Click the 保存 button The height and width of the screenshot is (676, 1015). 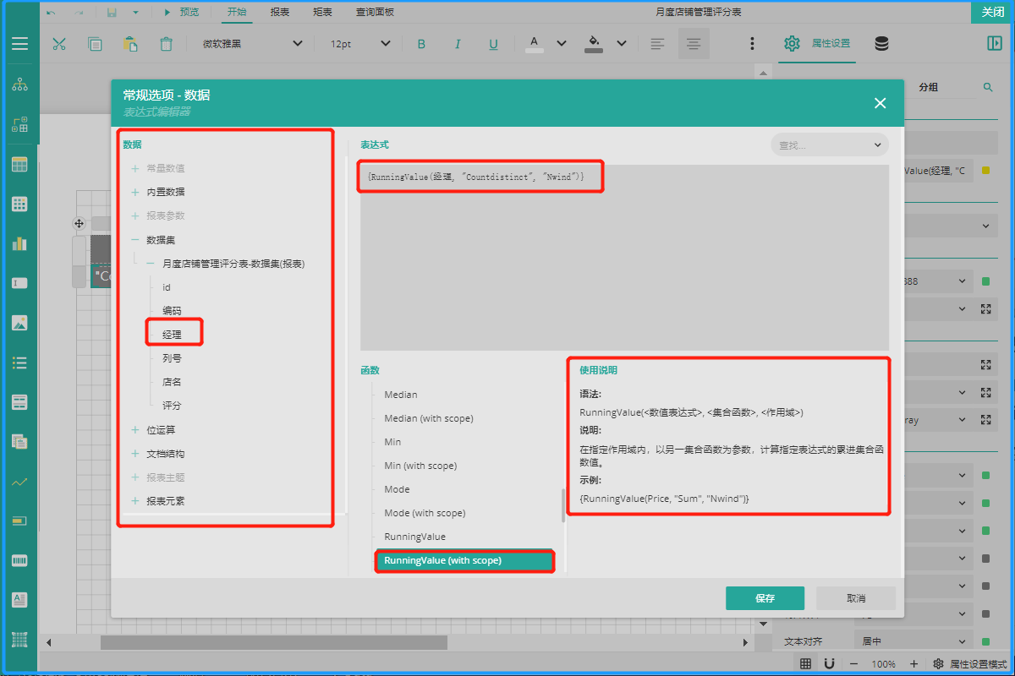point(765,598)
